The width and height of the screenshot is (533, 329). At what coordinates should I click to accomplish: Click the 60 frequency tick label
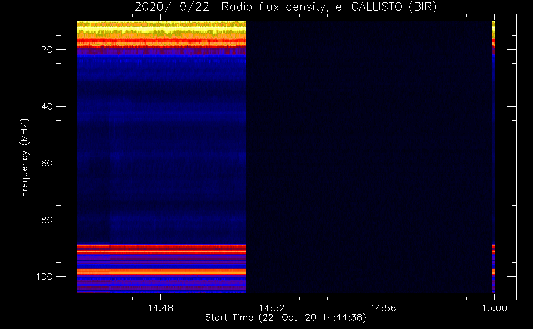[x=47, y=164]
